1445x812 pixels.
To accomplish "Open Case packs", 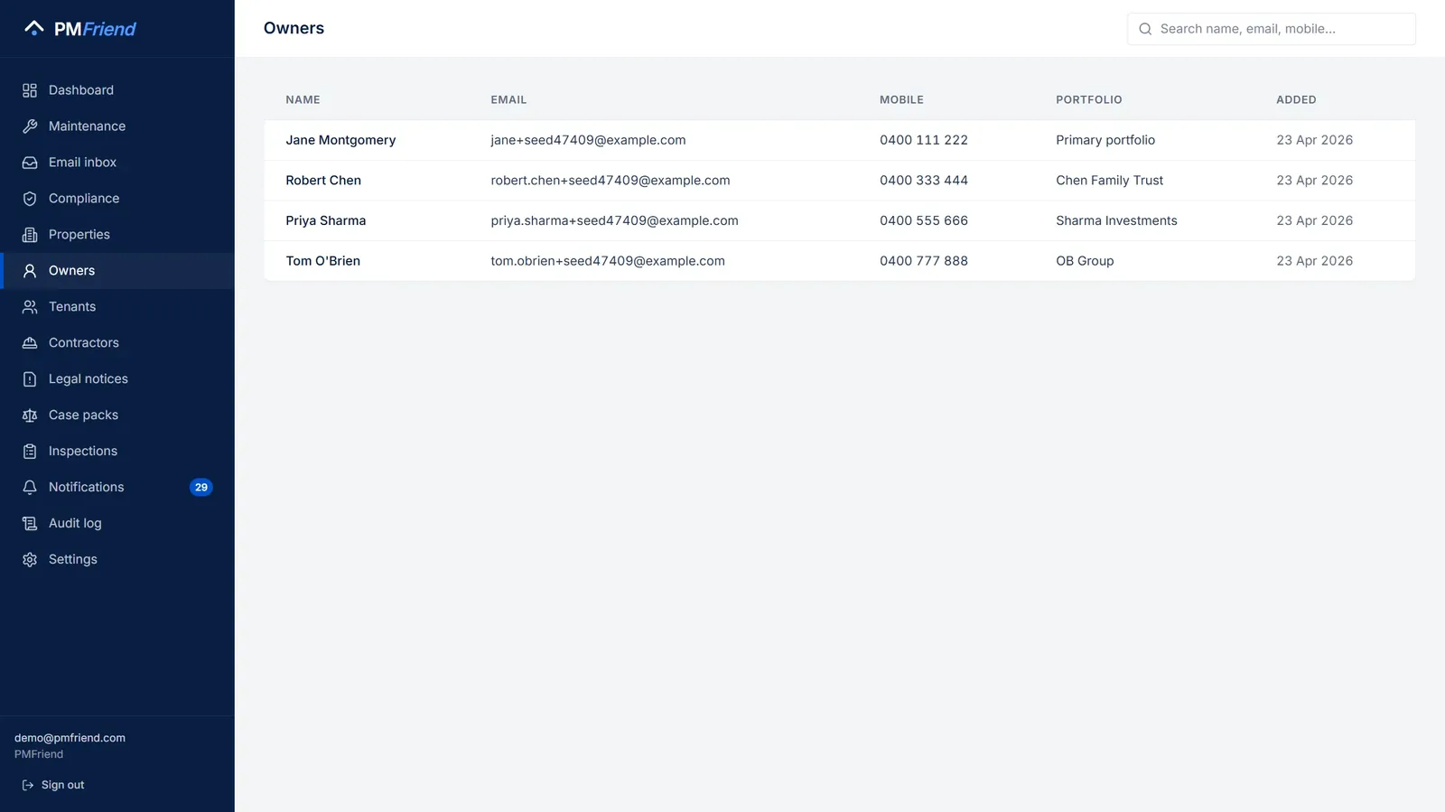I will coord(117,415).
